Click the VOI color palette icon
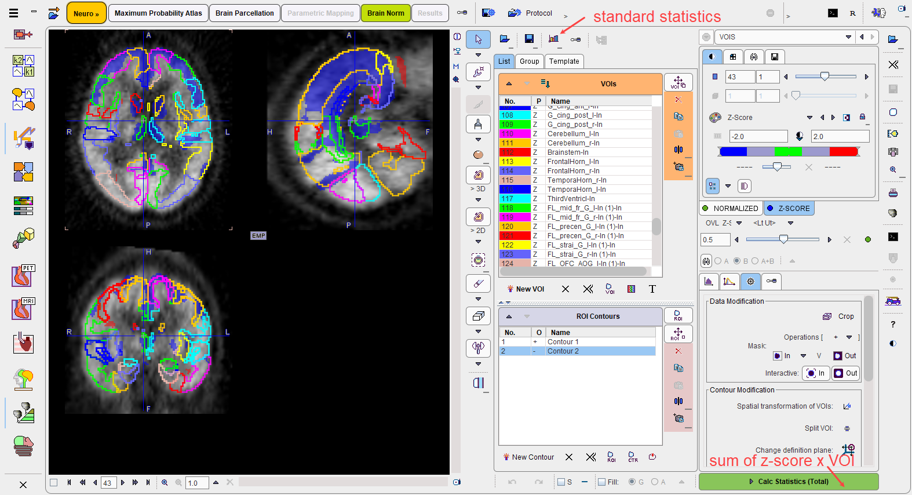 coord(632,289)
